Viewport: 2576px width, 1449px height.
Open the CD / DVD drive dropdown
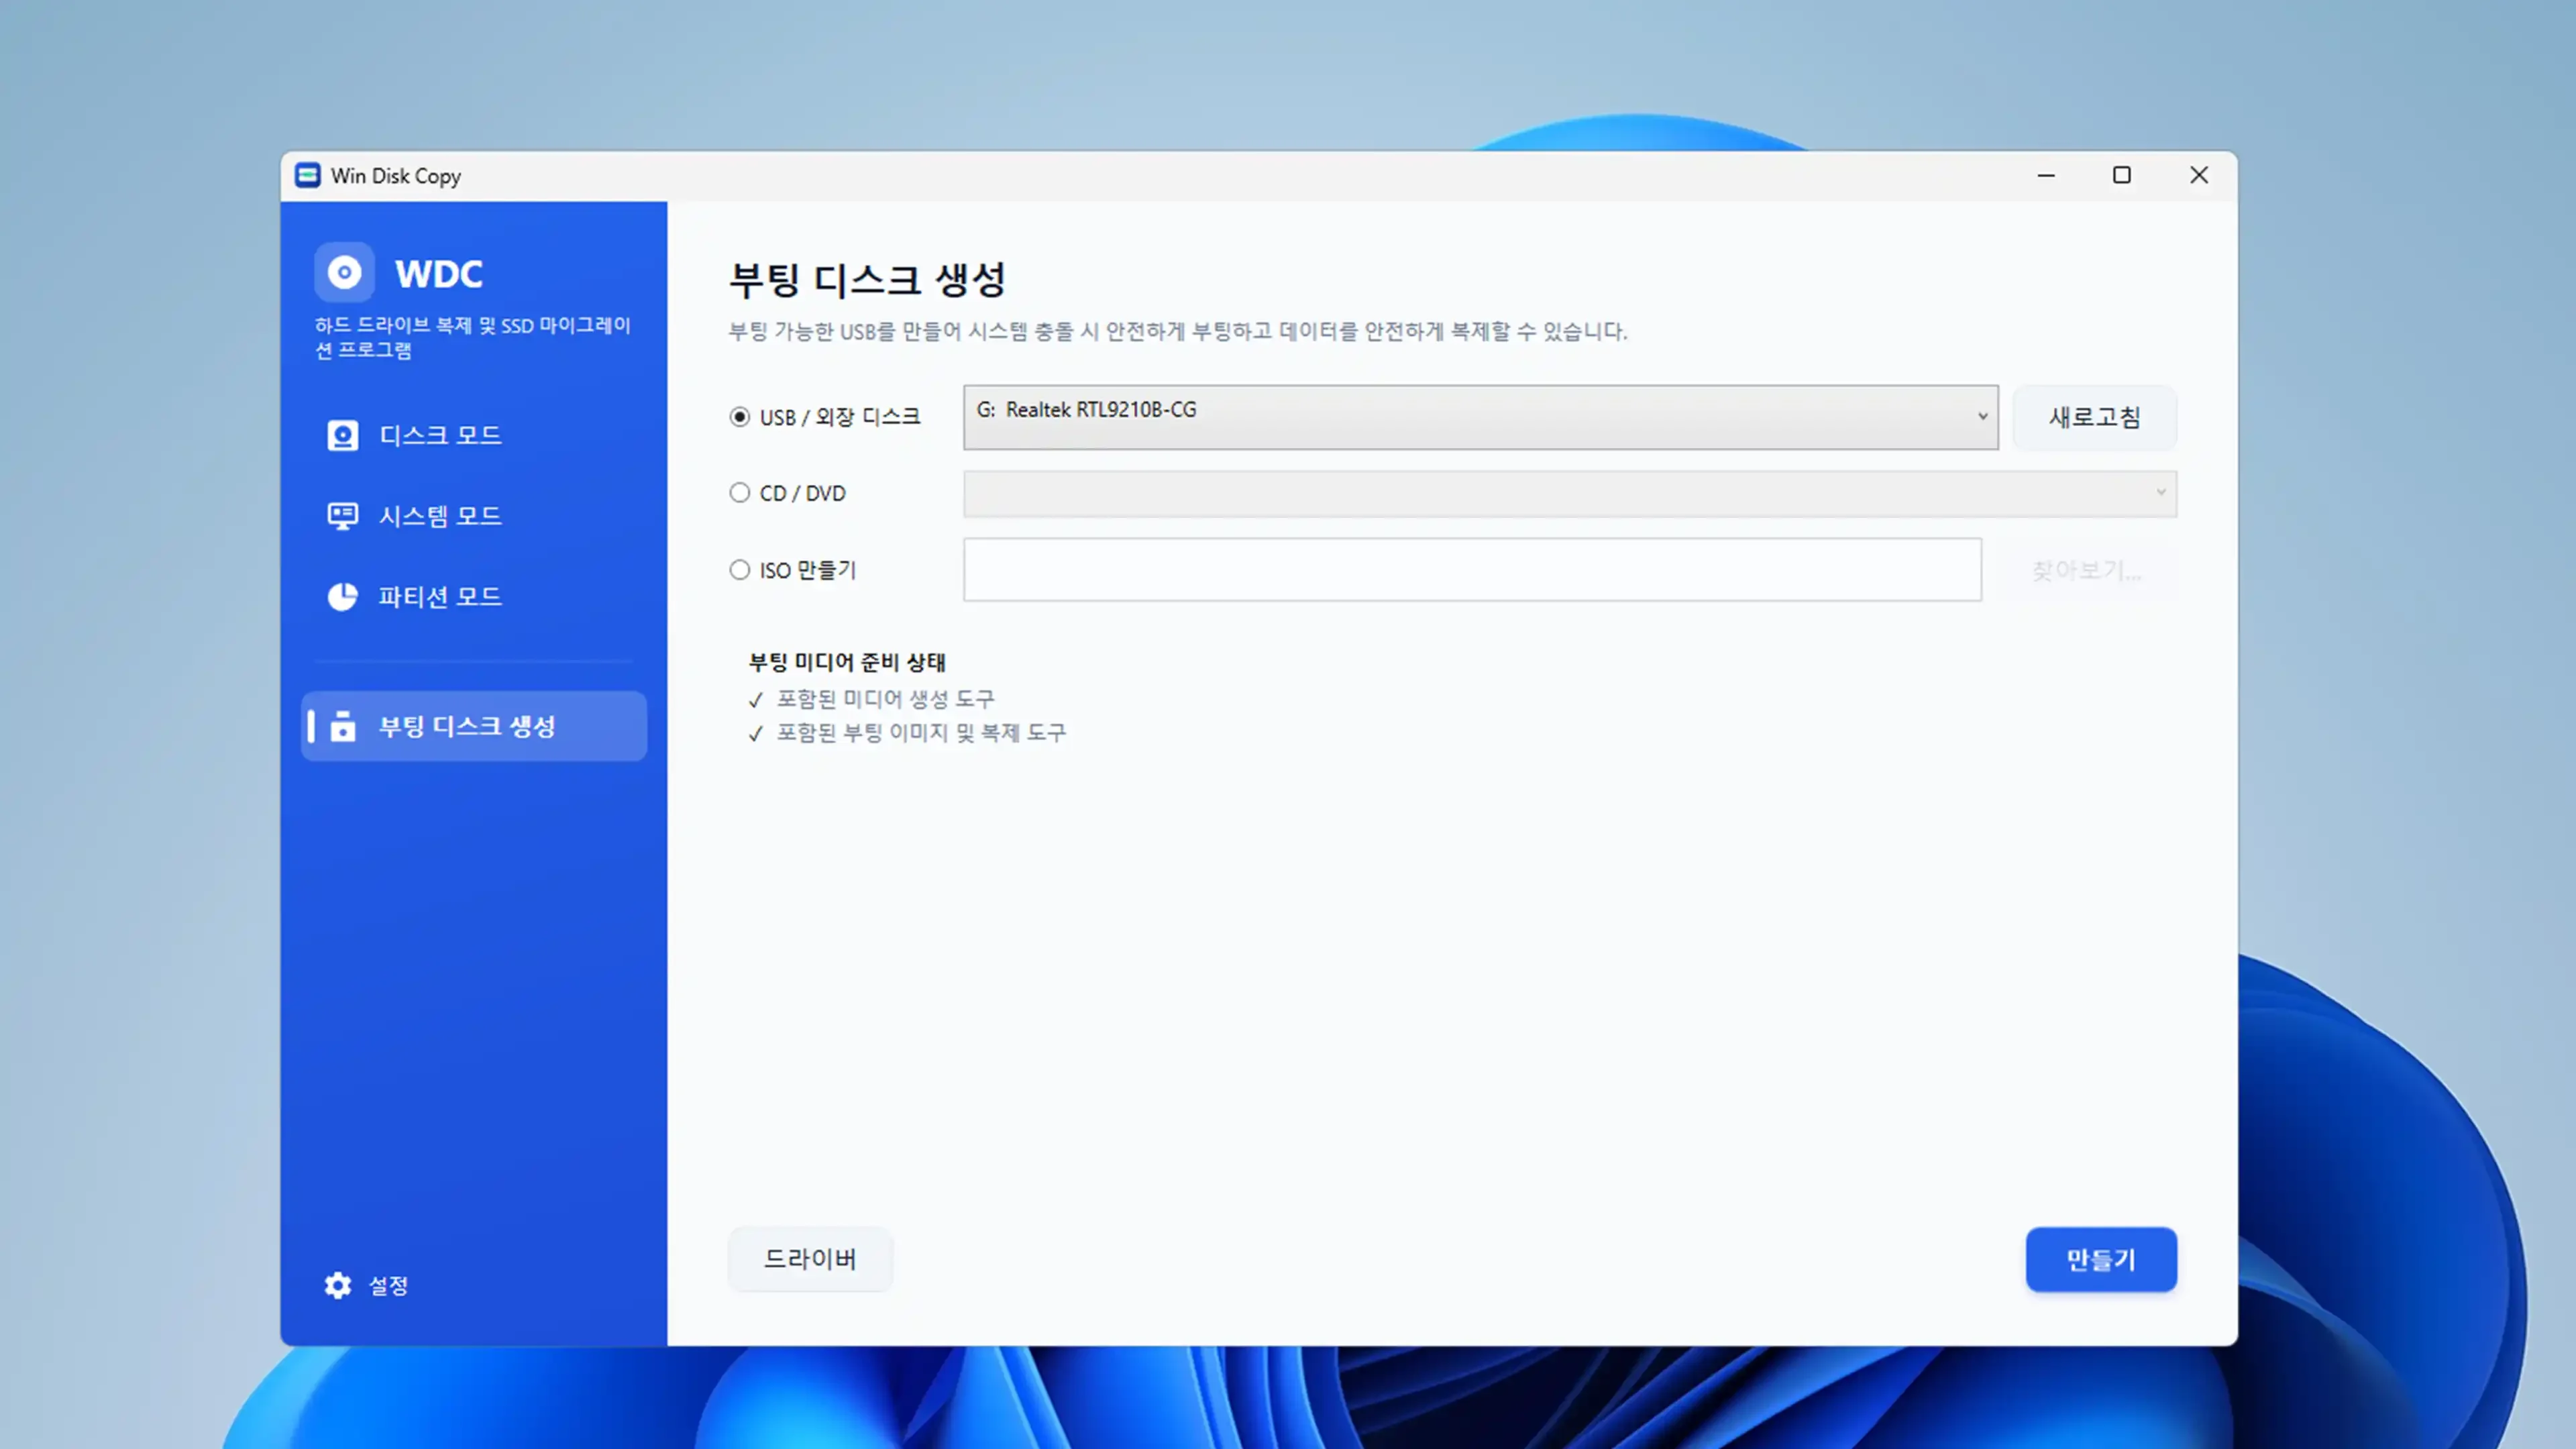(1570, 494)
